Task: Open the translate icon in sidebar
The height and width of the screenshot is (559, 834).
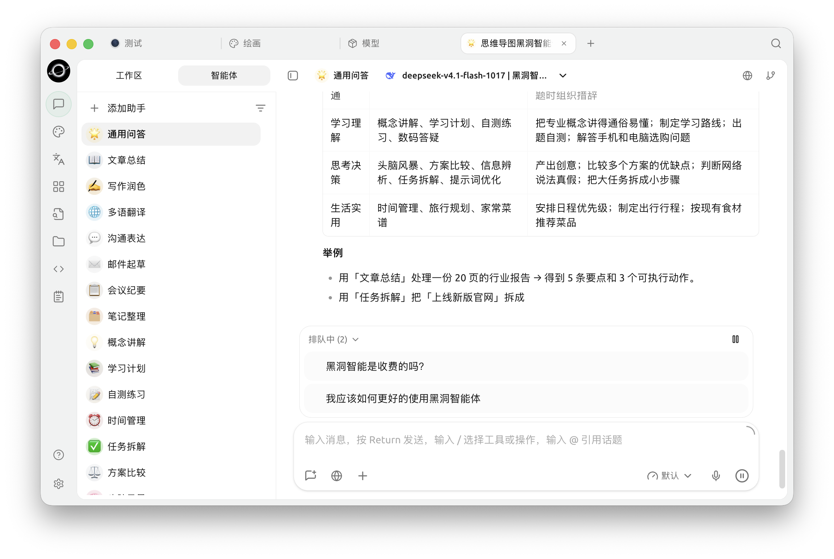Action: 59,159
